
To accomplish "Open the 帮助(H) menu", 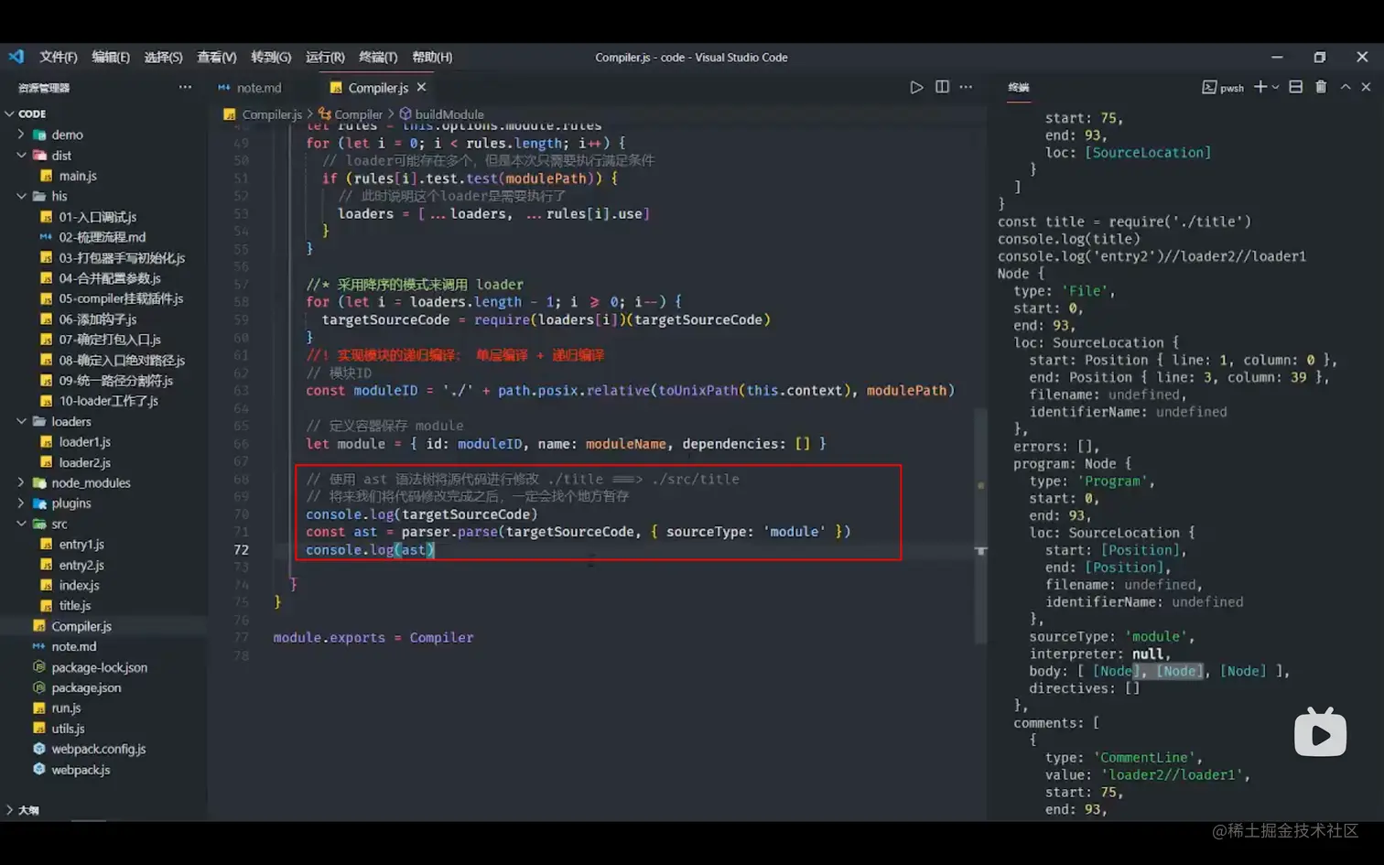I will [x=432, y=57].
